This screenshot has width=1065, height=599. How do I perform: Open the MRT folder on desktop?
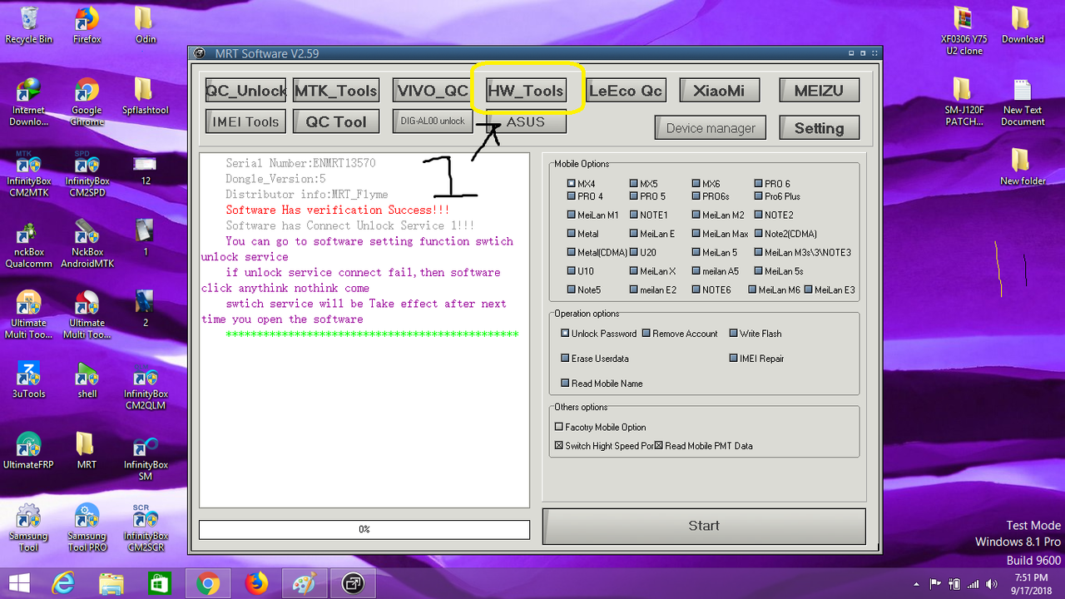(87, 451)
